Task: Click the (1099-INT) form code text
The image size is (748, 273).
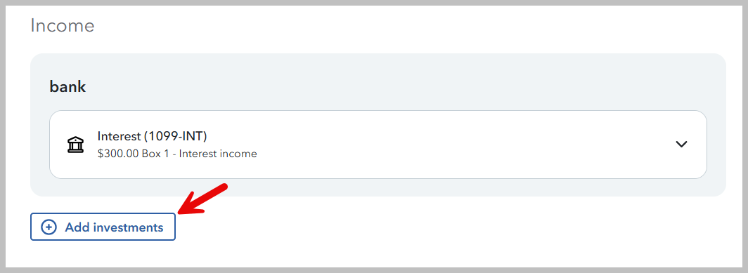Action: click(175, 136)
